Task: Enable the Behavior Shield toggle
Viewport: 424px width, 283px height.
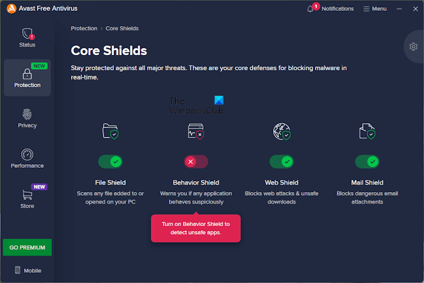Action: point(196,162)
